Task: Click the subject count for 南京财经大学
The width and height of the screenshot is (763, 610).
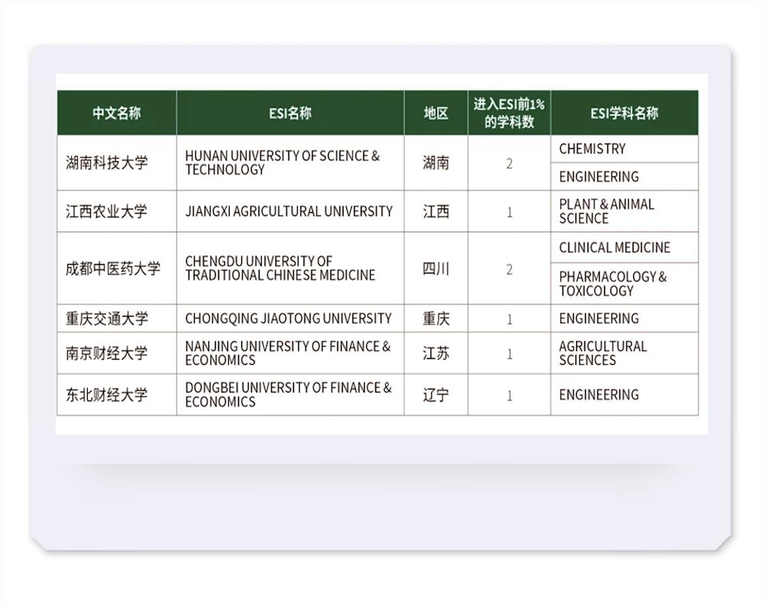Action: [509, 353]
